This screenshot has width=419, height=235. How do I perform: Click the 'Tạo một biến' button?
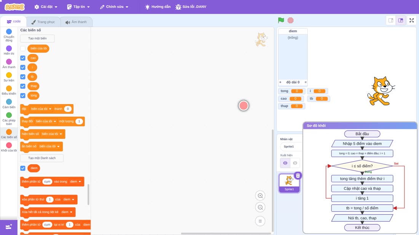[x=37, y=38]
